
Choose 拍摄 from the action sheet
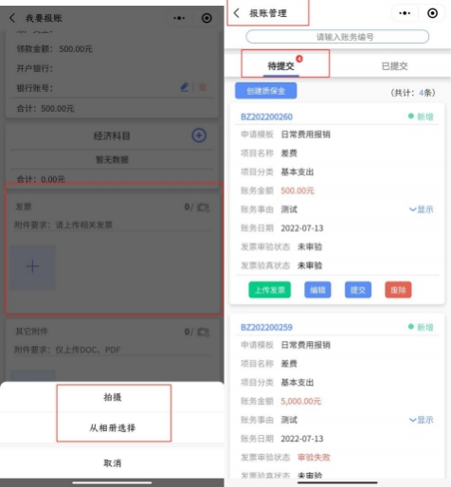coord(113,397)
